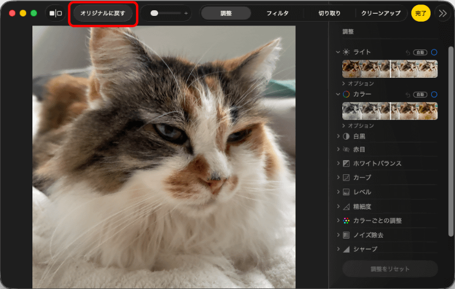Click the カラー label text
This screenshot has height=289, width=455.
tap(362, 94)
